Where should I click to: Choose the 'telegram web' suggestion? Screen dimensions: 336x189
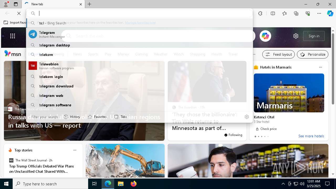pyautogui.click(x=139, y=96)
